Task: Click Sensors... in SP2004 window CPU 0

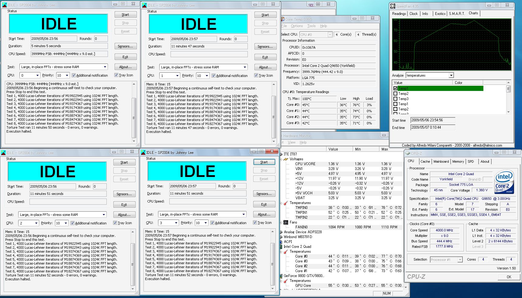Action: [125, 46]
